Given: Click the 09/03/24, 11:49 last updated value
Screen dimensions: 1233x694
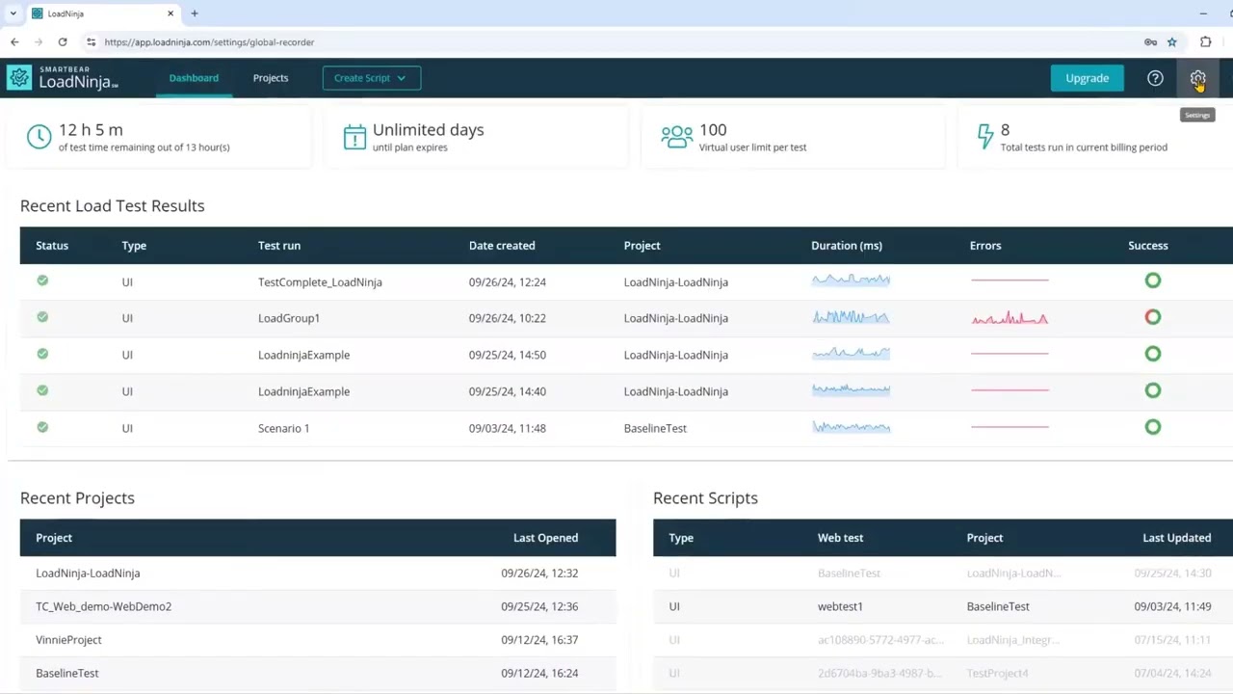Looking at the screenshot, I should click(1172, 606).
